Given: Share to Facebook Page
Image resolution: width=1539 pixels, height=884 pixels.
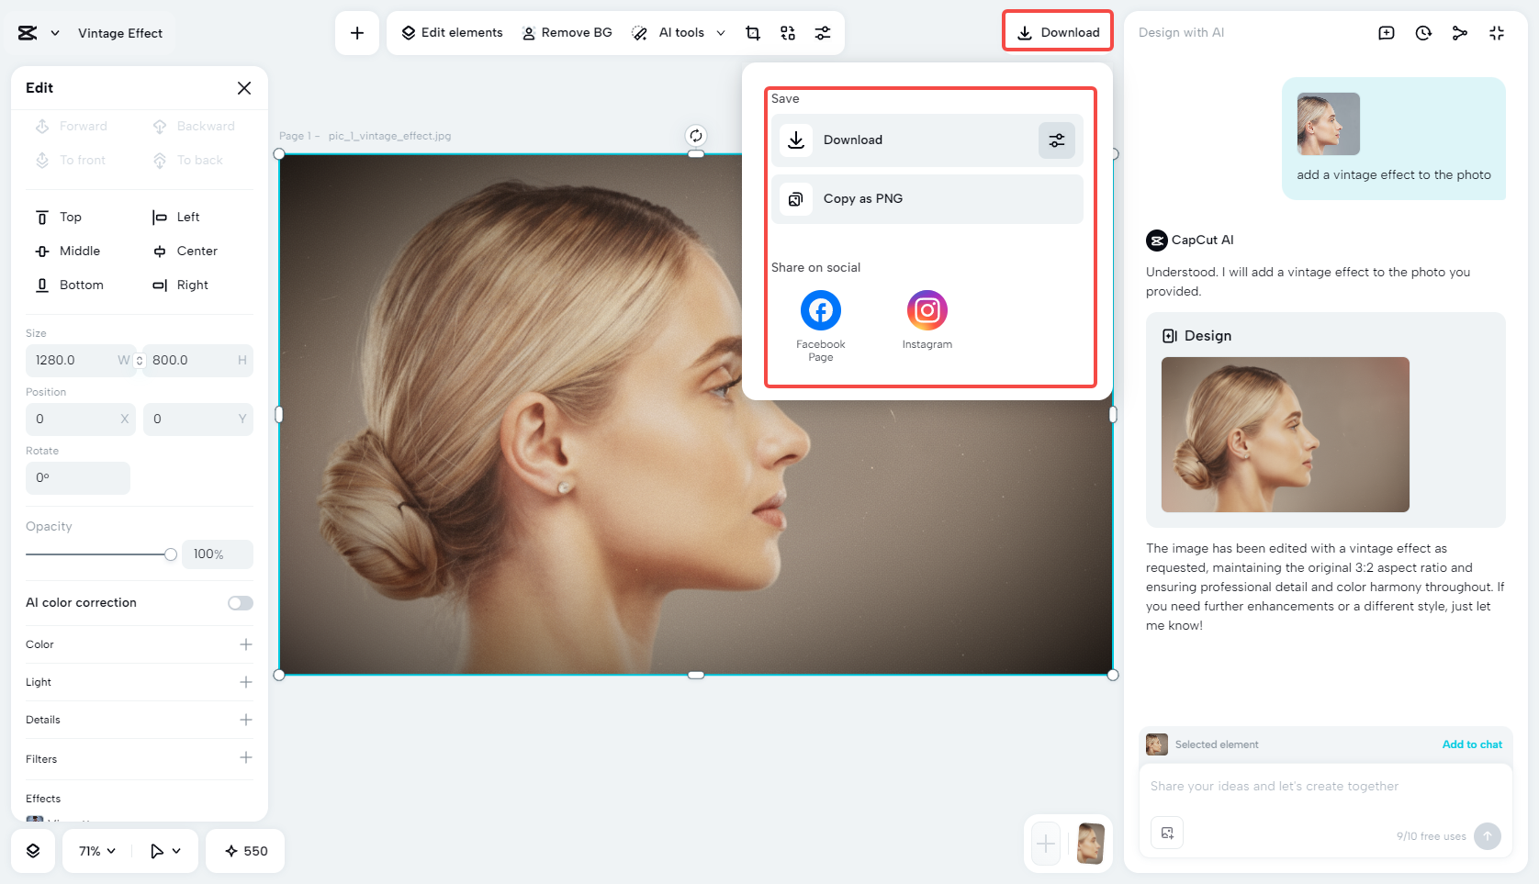Looking at the screenshot, I should (821, 325).
